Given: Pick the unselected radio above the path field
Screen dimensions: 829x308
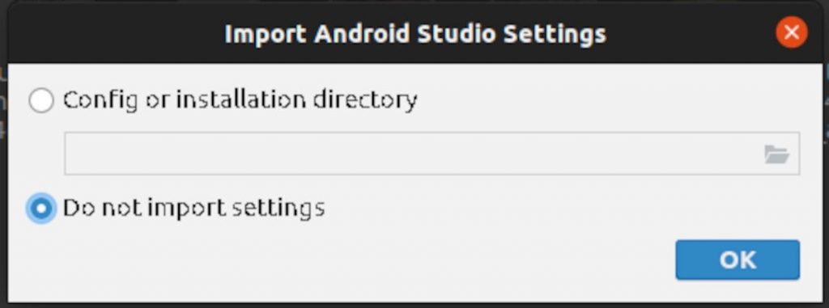Looking at the screenshot, I should tap(41, 100).
